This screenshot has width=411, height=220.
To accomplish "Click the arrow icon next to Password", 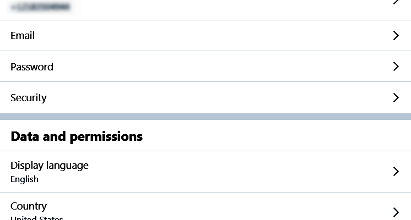I will coord(396,67).
